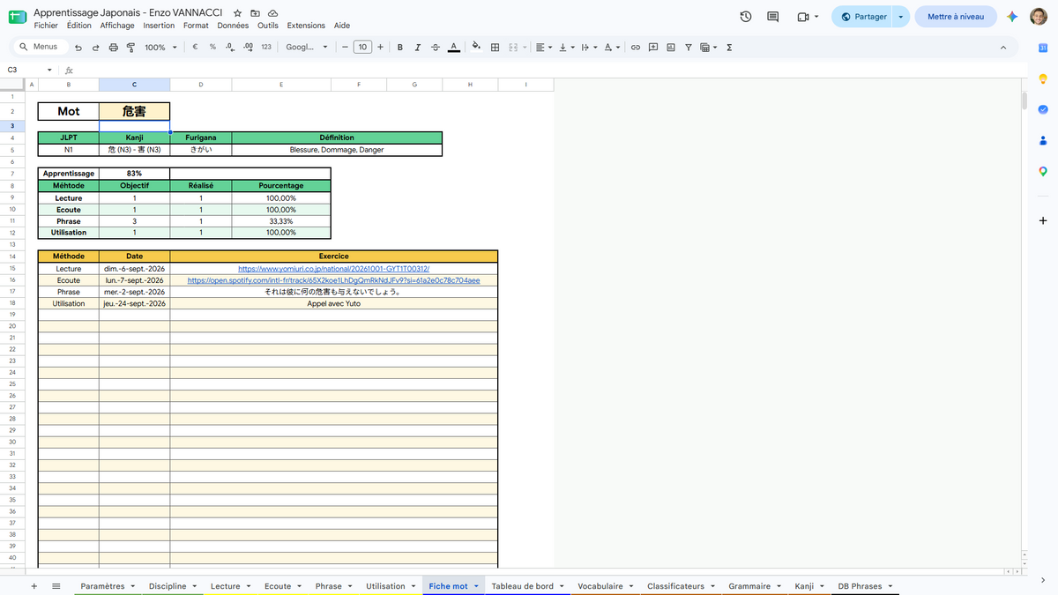Open the Name box dropdown arrow
This screenshot has height=595, width=1058.
49,70
